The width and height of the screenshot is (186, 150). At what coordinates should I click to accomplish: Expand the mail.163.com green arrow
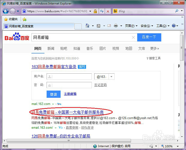53,104
